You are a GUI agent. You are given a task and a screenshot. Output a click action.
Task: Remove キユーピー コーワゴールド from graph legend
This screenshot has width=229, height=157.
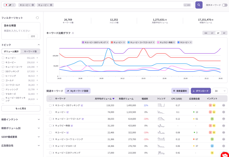tap(154, 42)
